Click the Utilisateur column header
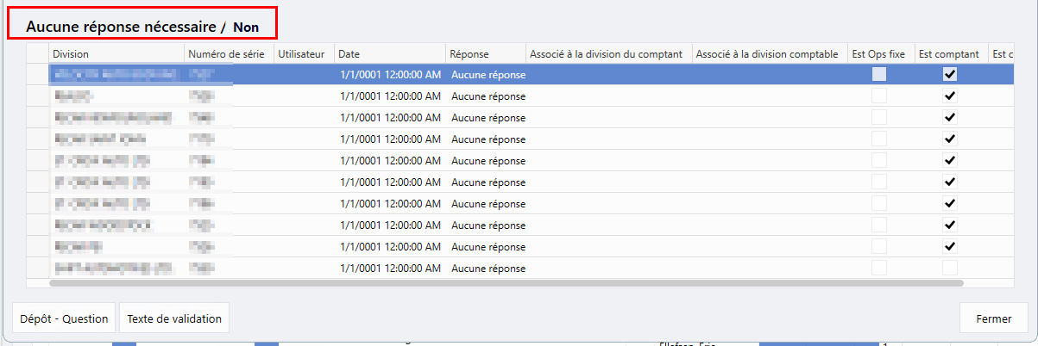This screenshot has height=346, width=1038. pyautogui.click(x=302, y=54)
